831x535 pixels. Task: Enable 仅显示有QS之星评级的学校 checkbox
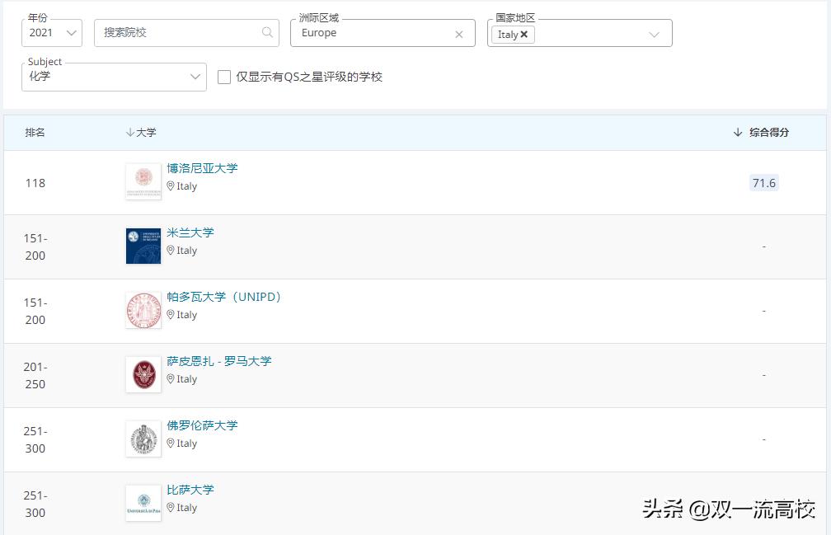(x=223, y=77)
